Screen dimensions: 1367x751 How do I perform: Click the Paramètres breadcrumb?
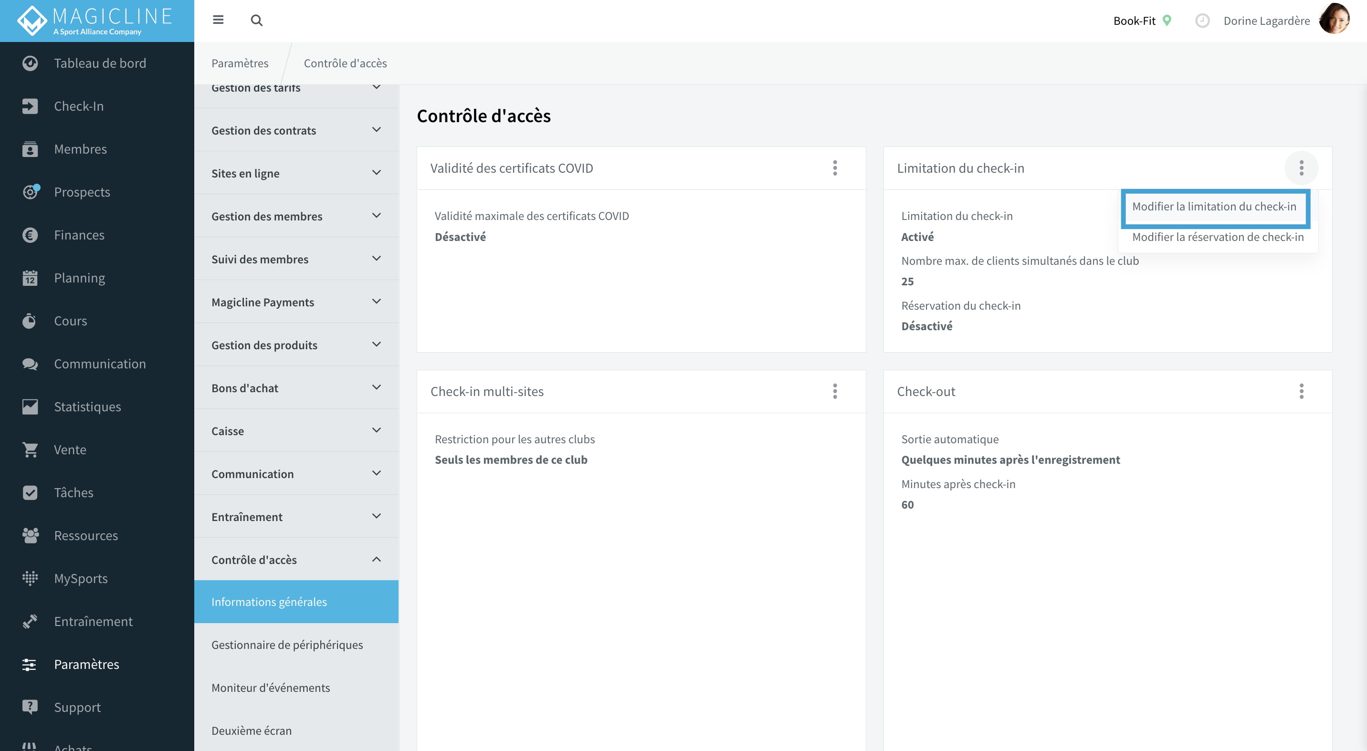coord(240,63)
